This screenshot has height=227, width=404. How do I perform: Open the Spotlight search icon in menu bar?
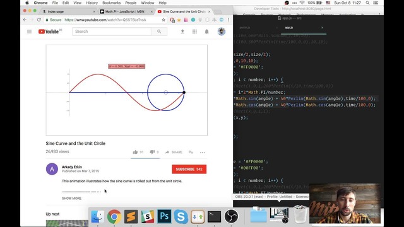point(367,3)
